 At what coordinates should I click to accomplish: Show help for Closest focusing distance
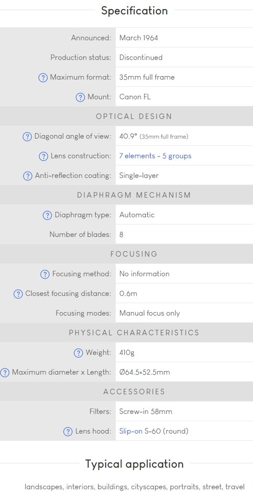coord(18,294)
